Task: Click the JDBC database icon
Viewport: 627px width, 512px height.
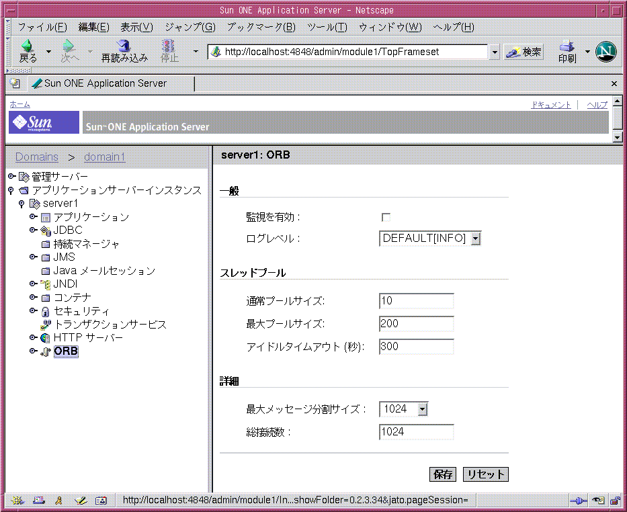Action: pos(46,230)
